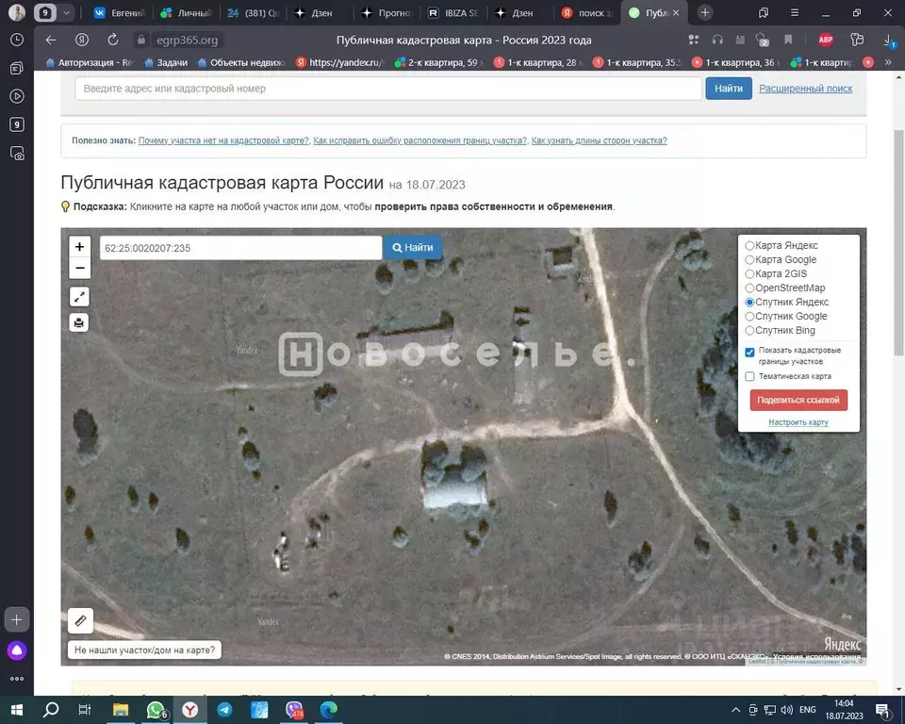The width and height of the screenshot is (905, 724).
Task: Zoom the map out with the minus button
Action: point(79,268)
